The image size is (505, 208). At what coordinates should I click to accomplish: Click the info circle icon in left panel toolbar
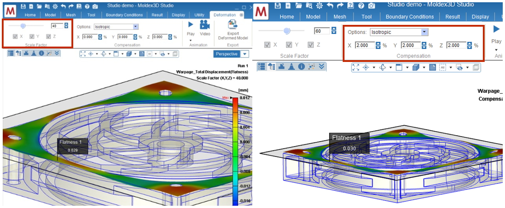(42, 53)
